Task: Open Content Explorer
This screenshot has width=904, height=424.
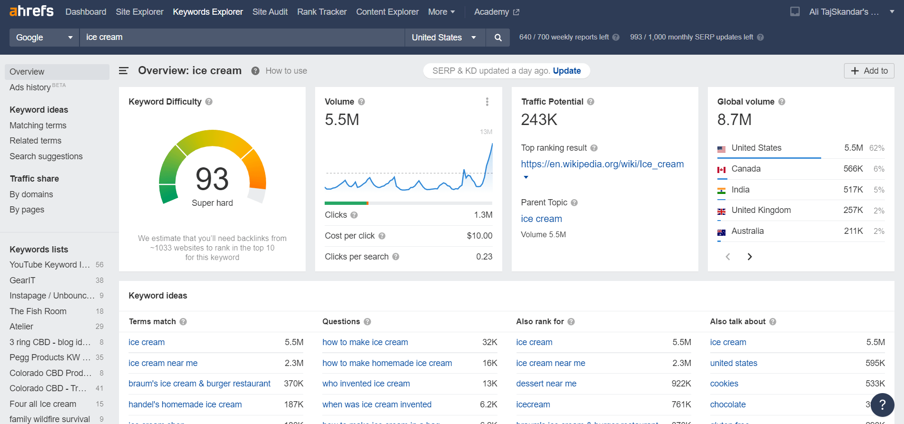Action: 387,12
